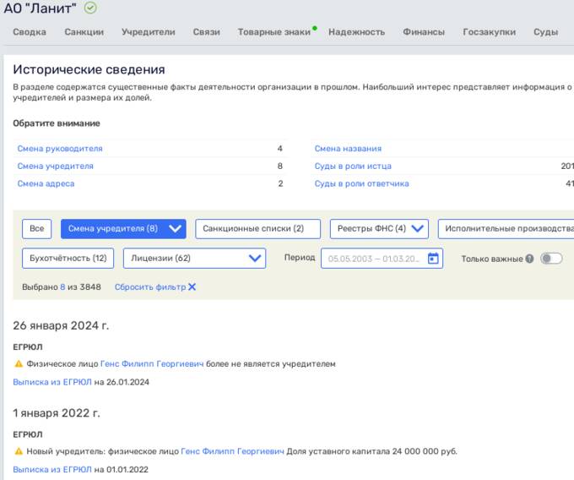This screenshot has height=480, width=574.
Task: Open the Смена адреса link
Action: point(46,184)
